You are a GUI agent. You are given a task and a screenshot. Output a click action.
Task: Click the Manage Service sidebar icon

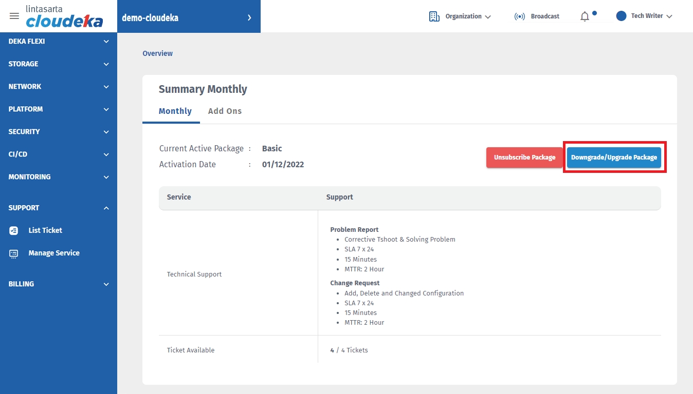[14, 253]
